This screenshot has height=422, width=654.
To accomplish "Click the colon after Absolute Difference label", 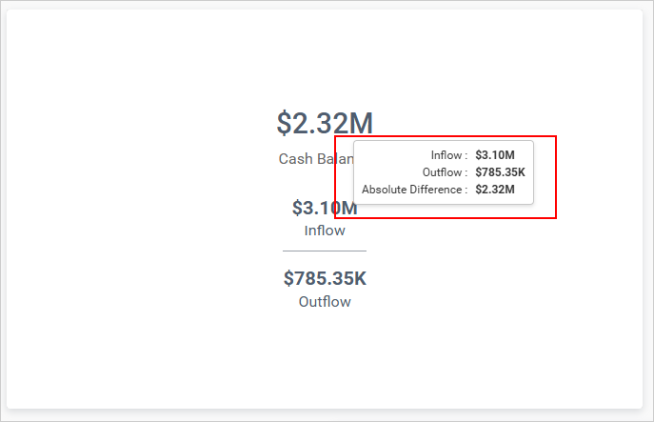I will (466, 190).
